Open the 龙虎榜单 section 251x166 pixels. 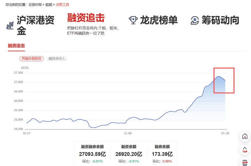[159, 20]
